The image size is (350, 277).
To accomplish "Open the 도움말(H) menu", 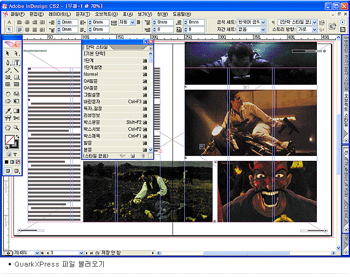I will pos(182,14).
